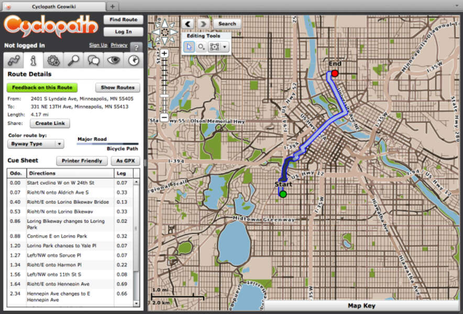Image resolution: width=463 pixels, height=314 pixels.
Task: Open the discussions speech bubbles tab
Action: pos(94,60)
